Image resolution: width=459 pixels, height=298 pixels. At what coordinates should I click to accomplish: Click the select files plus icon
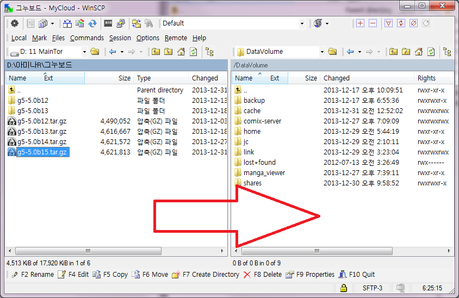(x=360, y=23)
